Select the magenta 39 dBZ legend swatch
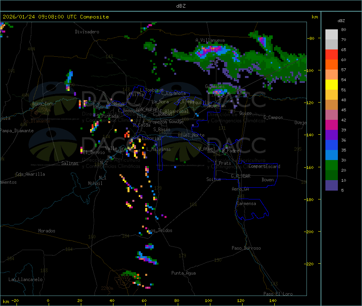Viewport: 362px width, 306px height. coord(331,125)
